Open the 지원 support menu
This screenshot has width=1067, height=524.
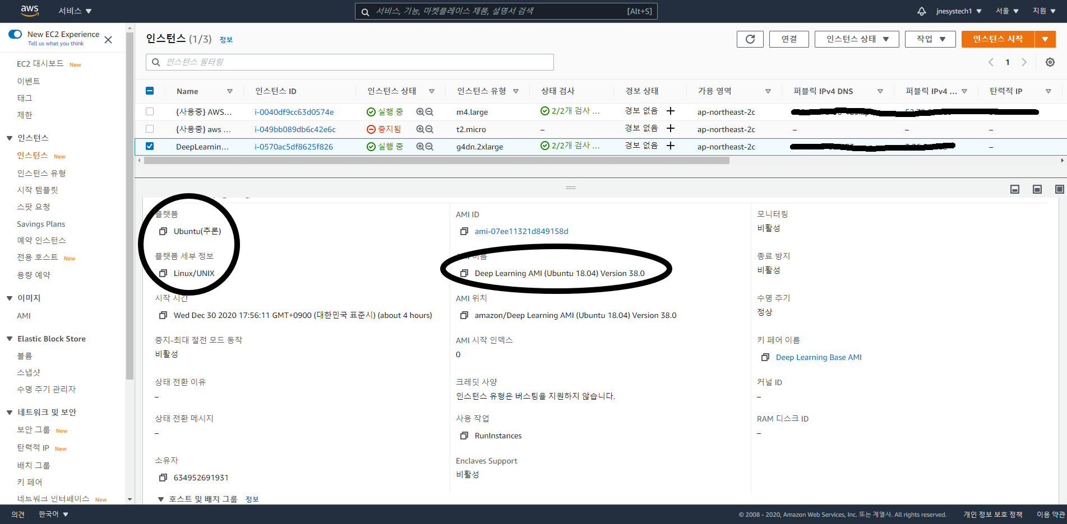coord(1044,11)
